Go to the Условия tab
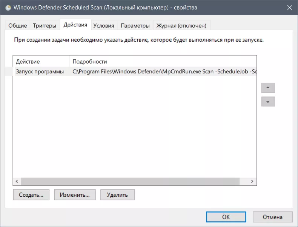The width and height of the screenshot is (298, 227). [104, 26]
